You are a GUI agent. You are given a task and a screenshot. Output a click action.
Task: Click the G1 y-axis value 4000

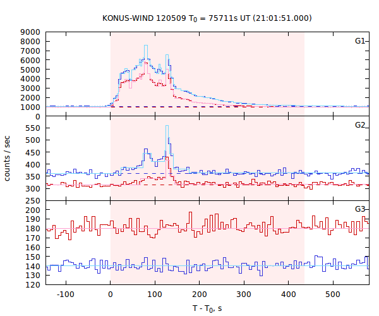point(30,79)
